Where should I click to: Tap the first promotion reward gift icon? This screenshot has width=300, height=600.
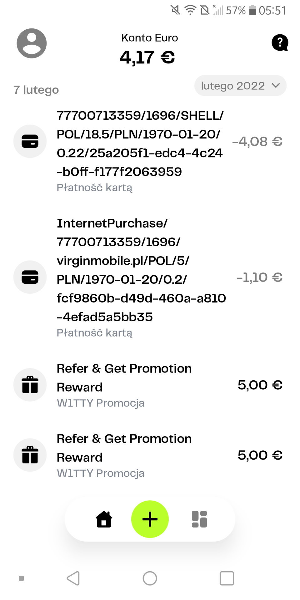[30, 385]
